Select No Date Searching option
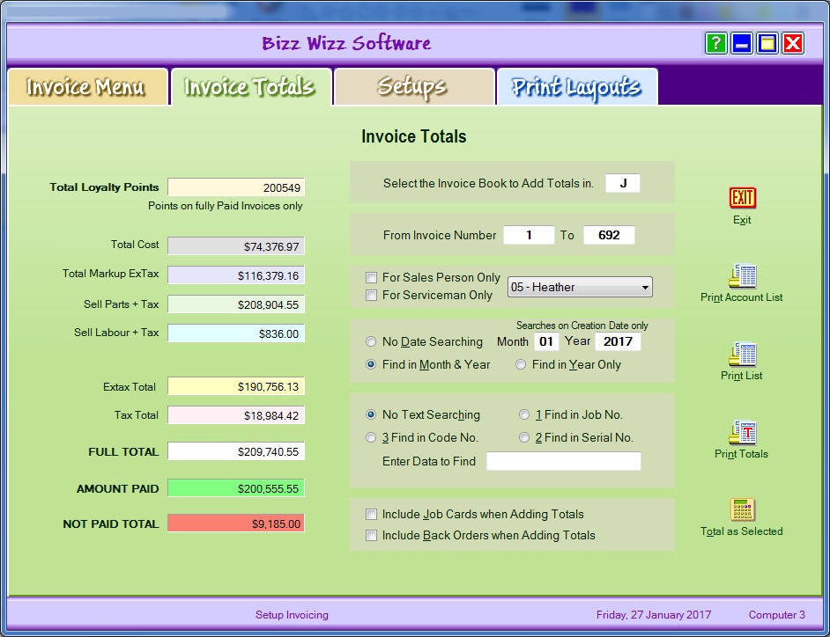This screenshot has height=637, width=830. point(371,341)
